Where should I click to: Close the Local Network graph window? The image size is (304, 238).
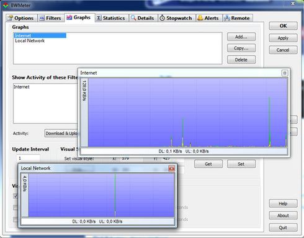(171, 168)
